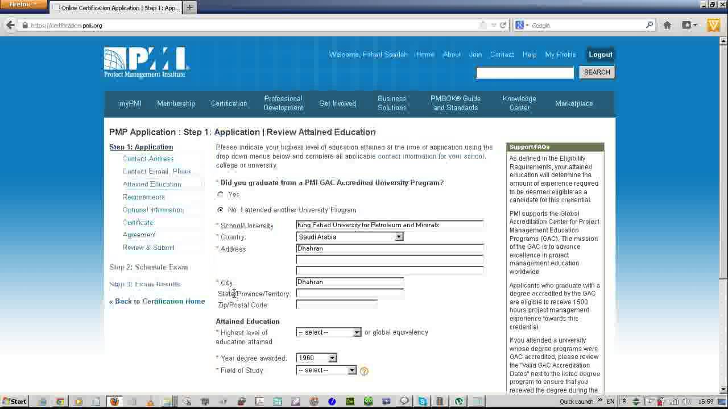Click first Address field containing Dhahran
Screen dimensions: 728x409
pos(390,248)
